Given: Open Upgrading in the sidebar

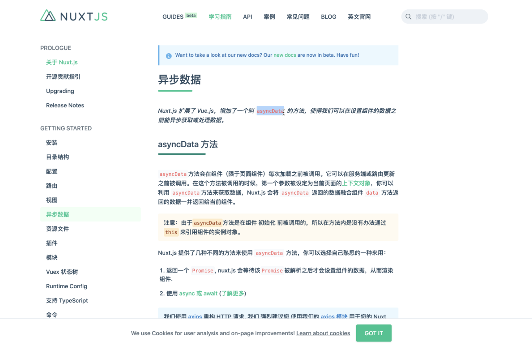Looking at the screenshot, I should pos(60,91).
